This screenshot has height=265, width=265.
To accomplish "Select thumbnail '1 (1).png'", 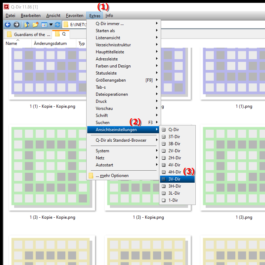I will 232,74.
